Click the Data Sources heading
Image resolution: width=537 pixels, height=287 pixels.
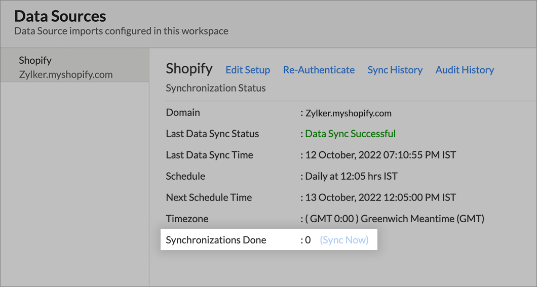(60, 16)
